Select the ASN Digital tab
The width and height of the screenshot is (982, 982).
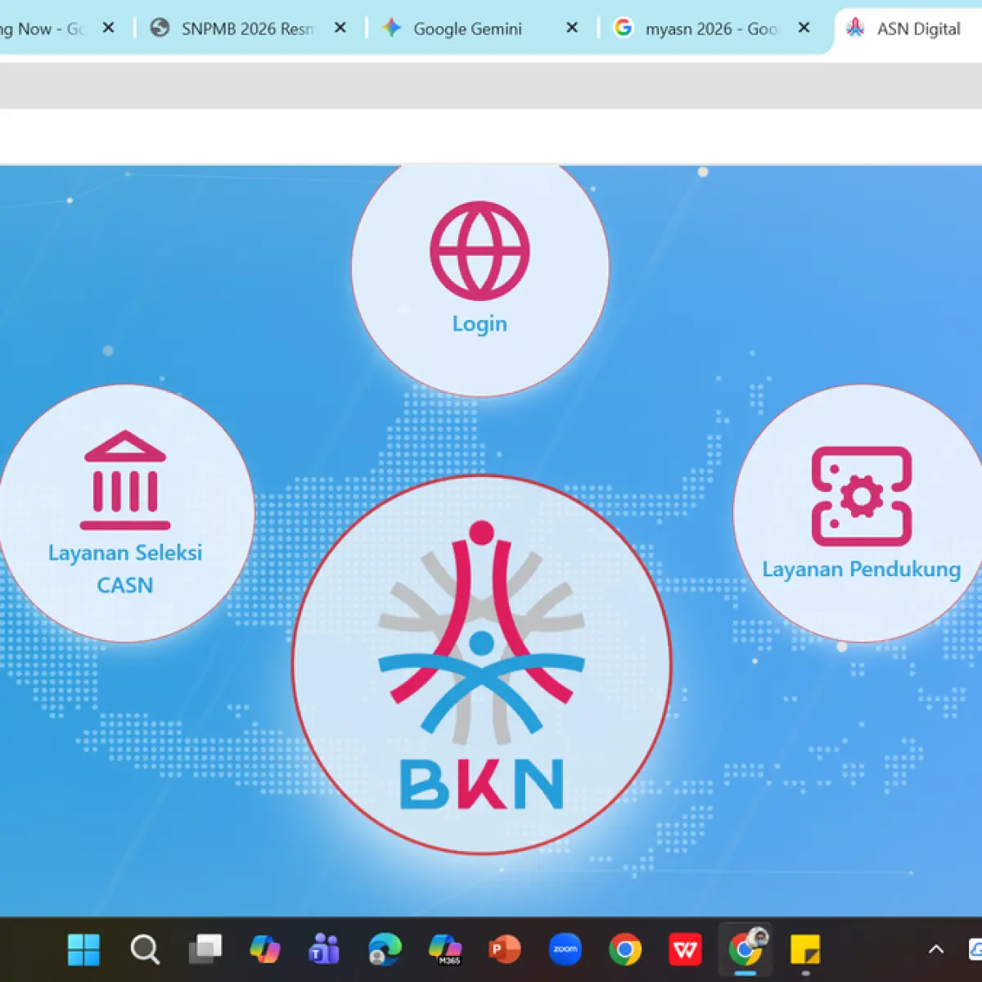coord(908,29)
